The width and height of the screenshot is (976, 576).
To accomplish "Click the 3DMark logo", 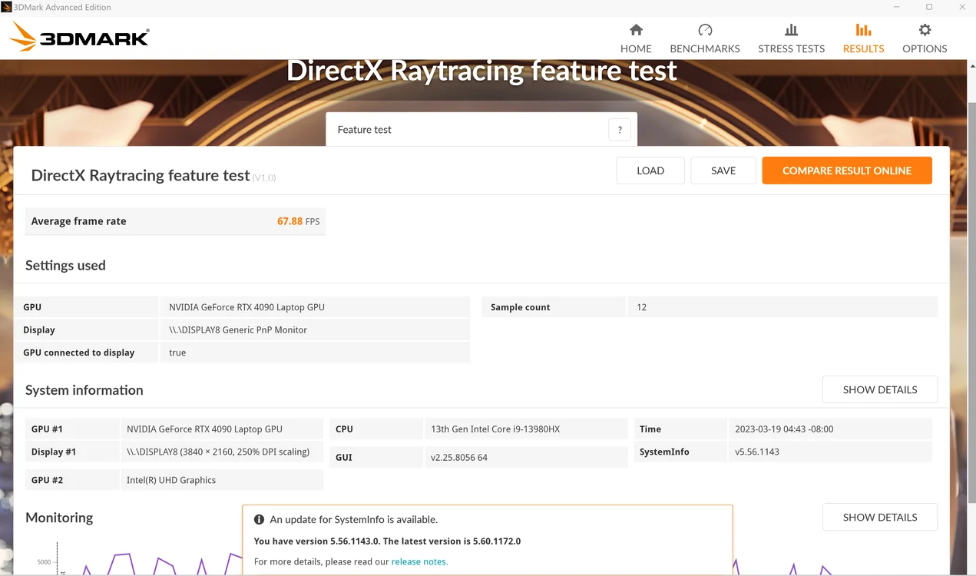I will click(x=79, y=37).
